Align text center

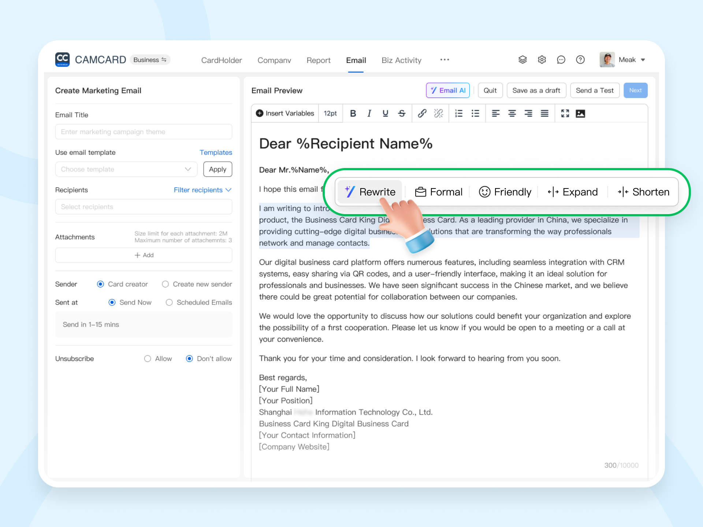click(x=512, y=113)
